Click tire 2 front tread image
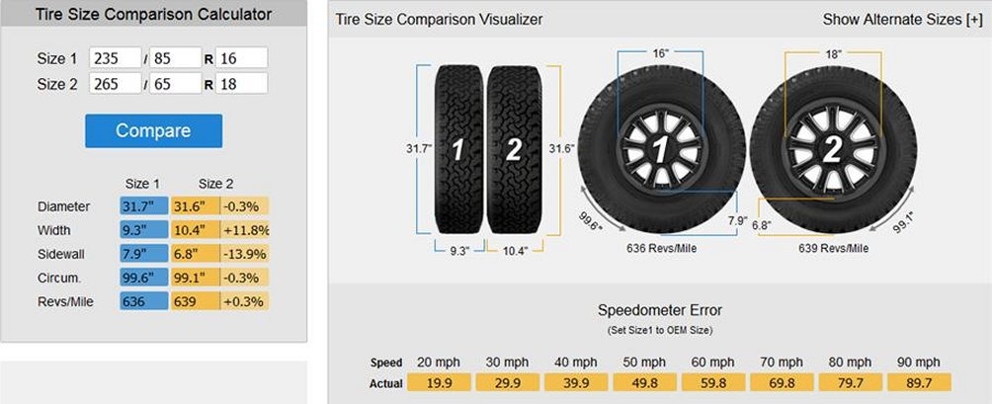 (514, 150)
